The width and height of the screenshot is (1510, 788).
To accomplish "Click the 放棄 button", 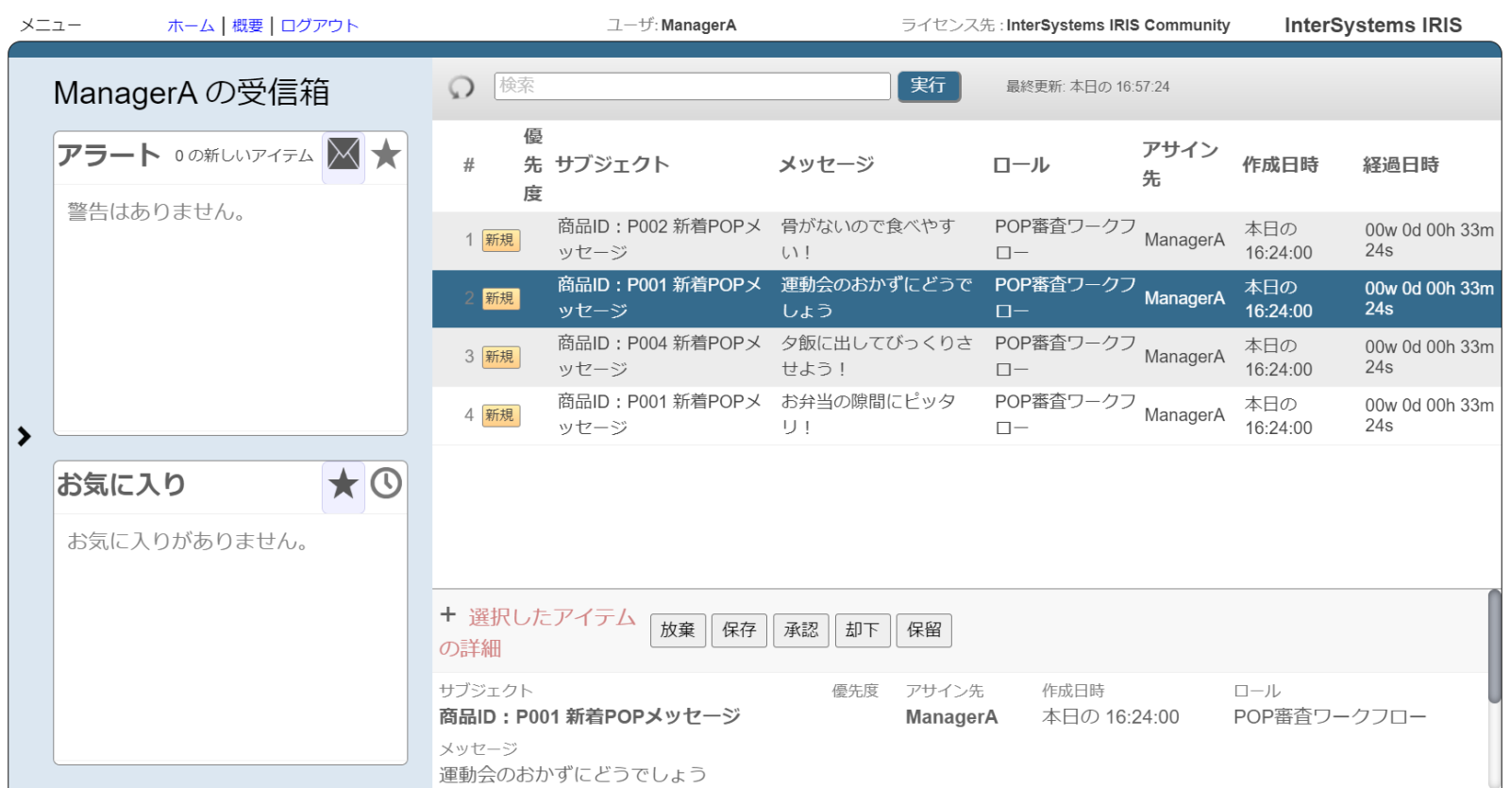I will point(678,629).
